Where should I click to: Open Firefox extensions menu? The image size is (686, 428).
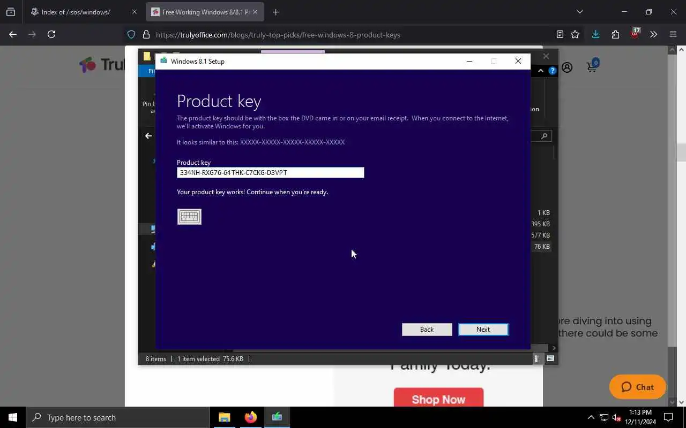coord(615,34)
